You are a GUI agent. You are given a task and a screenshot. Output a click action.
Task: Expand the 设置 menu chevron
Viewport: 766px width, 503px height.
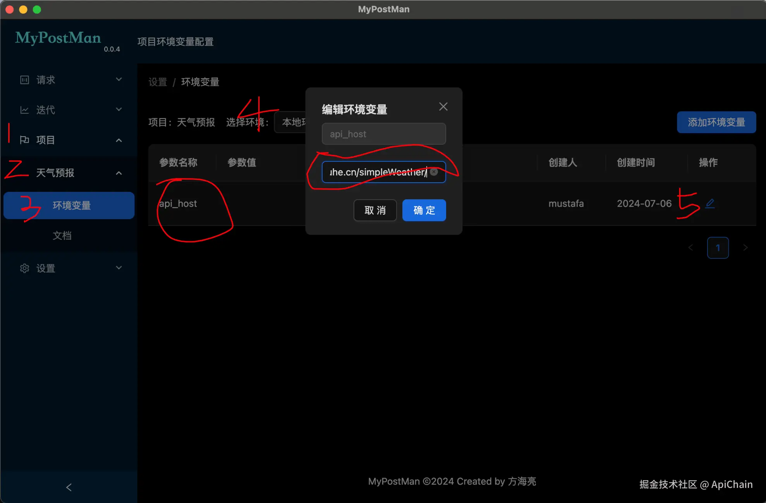(x=119, y=268)
